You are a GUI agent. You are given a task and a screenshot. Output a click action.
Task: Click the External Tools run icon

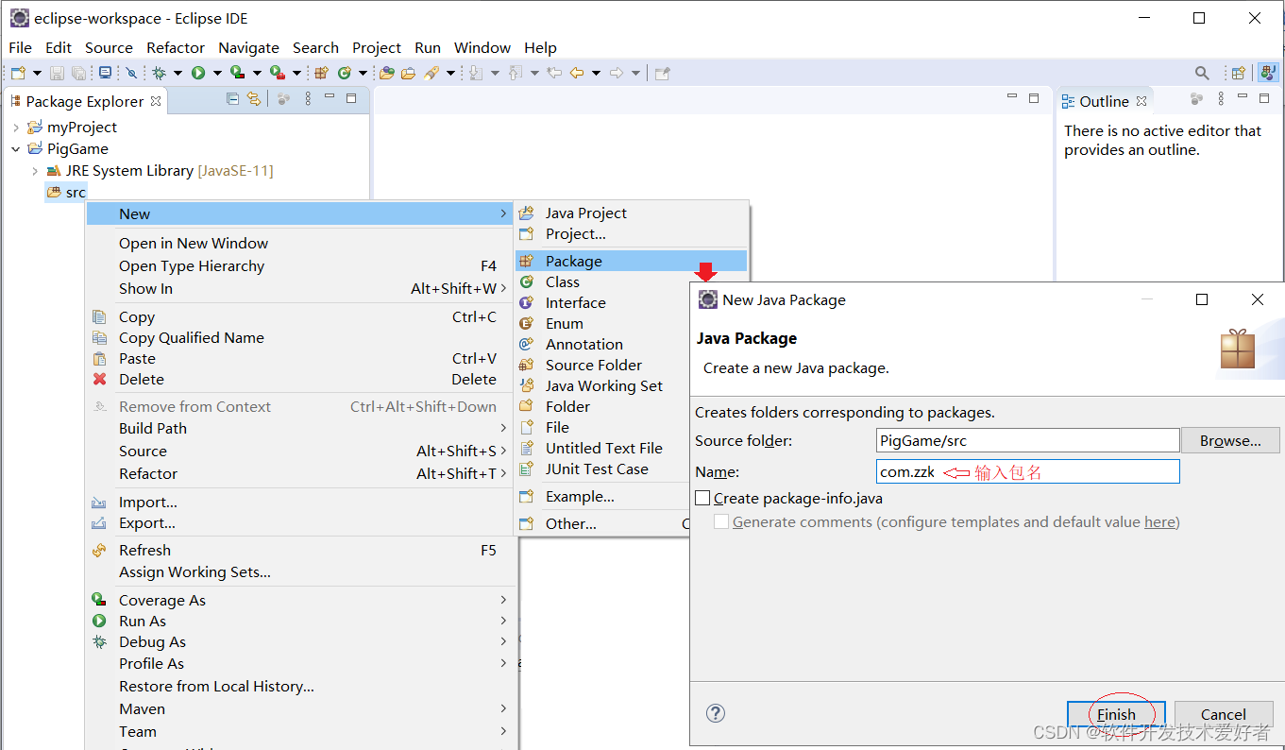277,73
